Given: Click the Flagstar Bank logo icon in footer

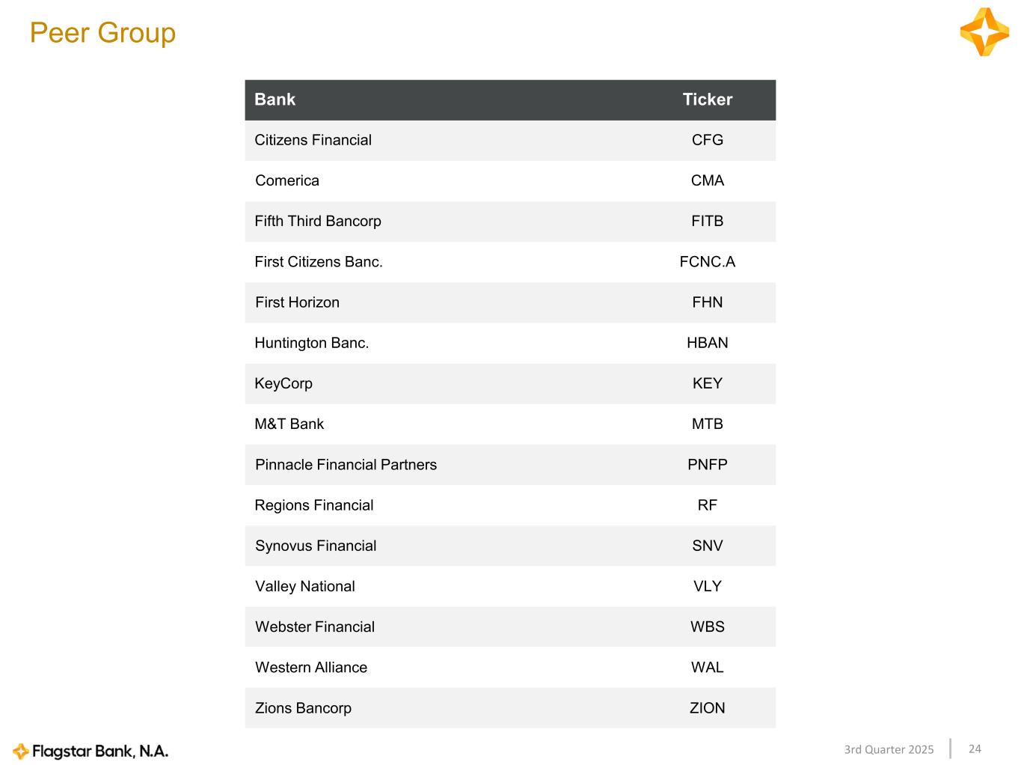Looking at the screenshot, I should pyautogui.click(x=21, y=751).
